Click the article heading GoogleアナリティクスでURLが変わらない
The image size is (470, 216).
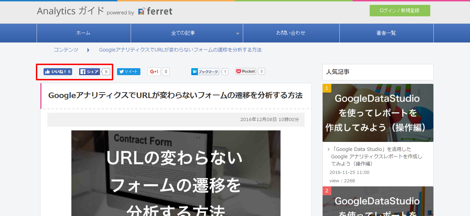[x=175, y=95]
